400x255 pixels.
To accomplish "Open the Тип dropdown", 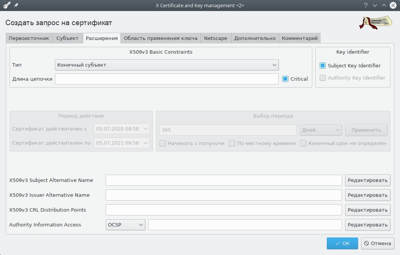I will 167,65.
